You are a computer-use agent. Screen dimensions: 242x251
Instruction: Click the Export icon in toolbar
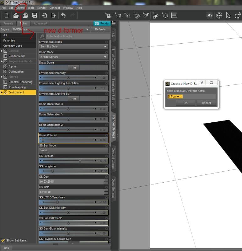(x=54, y=15)
